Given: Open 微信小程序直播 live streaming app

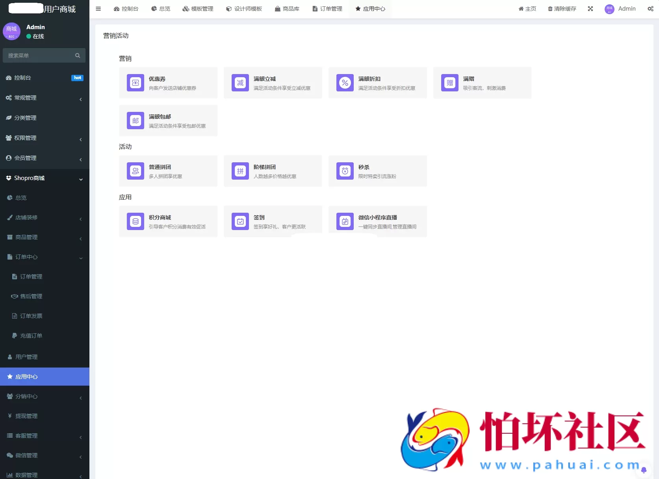Looking at the screenshot, I should [345, 221].
